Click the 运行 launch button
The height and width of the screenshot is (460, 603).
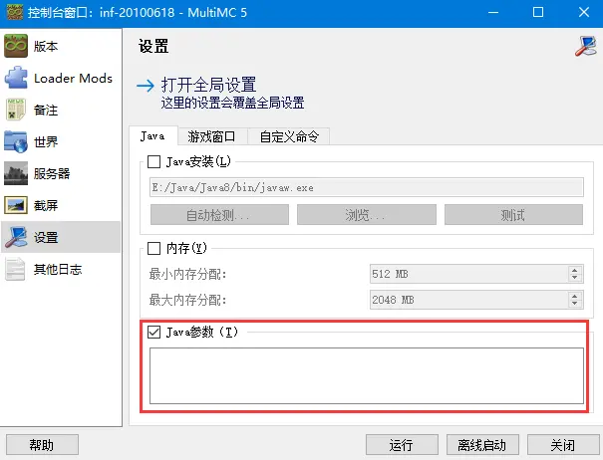(x=402, y=445)
